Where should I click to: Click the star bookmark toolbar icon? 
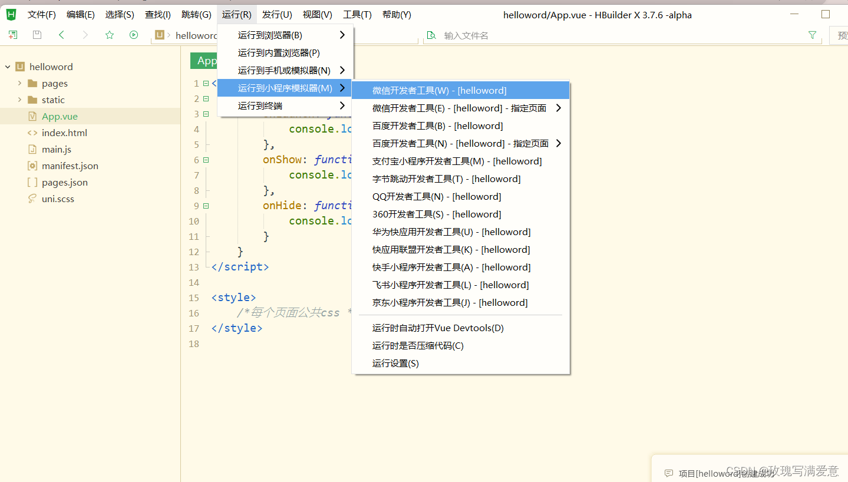point(110,35)
